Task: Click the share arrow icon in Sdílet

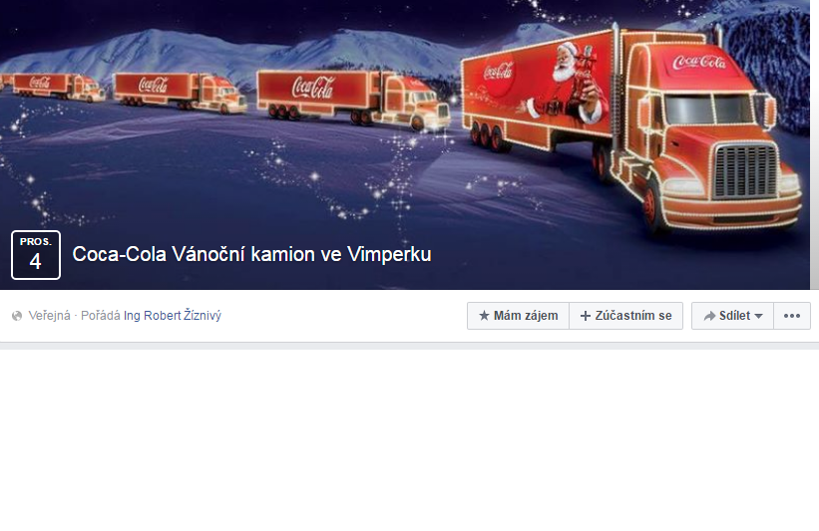Action: click(709, 316)
